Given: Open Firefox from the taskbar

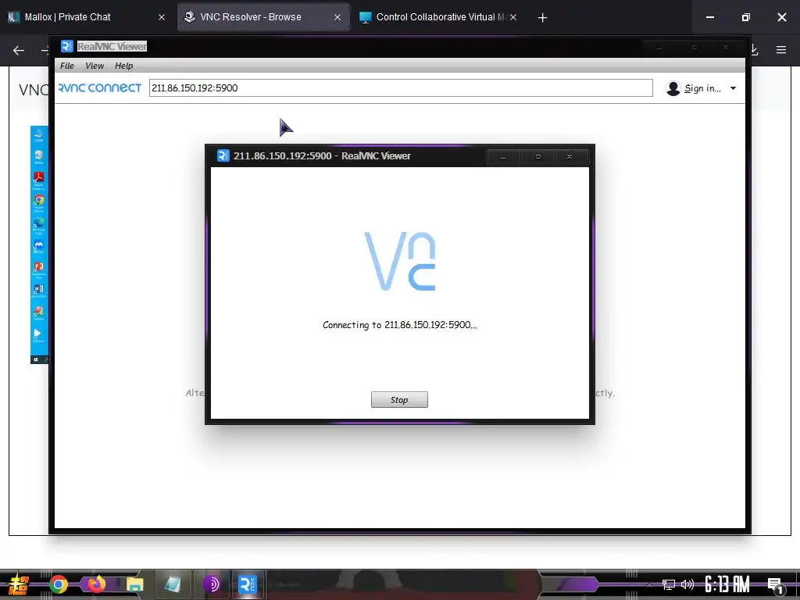Looking at the screenshot, I should [96, 584].
